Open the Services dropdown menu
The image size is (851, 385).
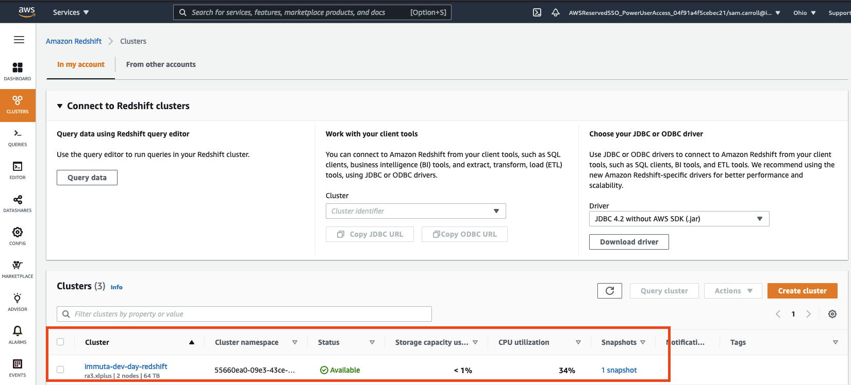[71, 12]
